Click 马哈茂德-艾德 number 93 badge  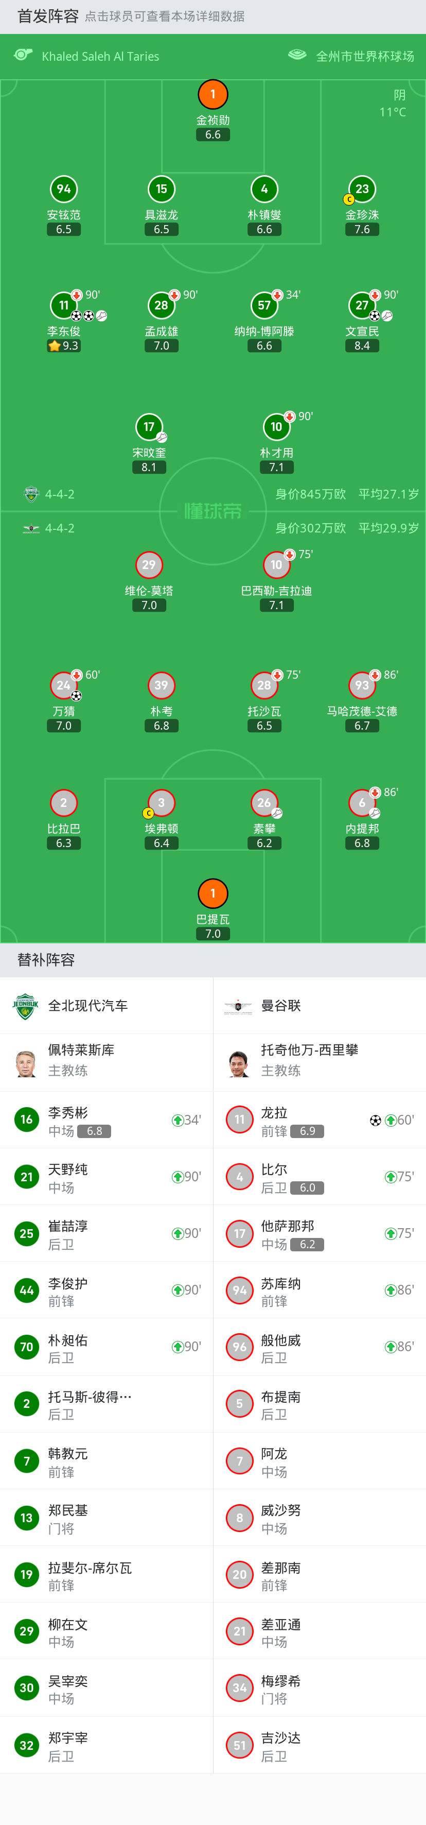pyautogui.click(x=362, y=685)
